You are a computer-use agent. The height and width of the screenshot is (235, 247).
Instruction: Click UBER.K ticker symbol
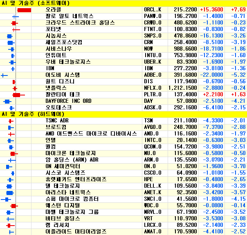point(153,62)
